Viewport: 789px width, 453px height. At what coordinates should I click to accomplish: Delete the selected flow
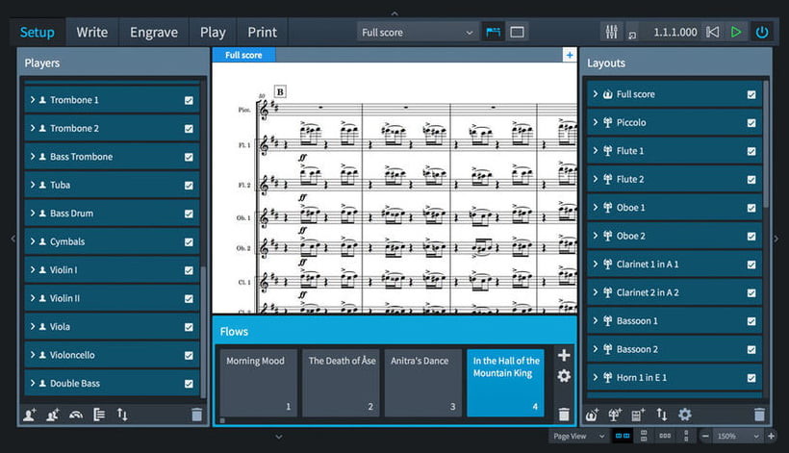click(564, 415)
